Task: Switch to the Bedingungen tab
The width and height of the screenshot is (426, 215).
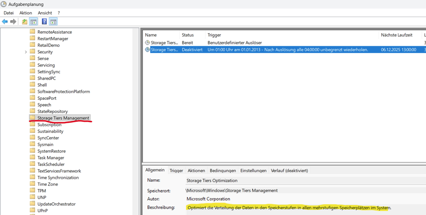Action: (223, 170)
